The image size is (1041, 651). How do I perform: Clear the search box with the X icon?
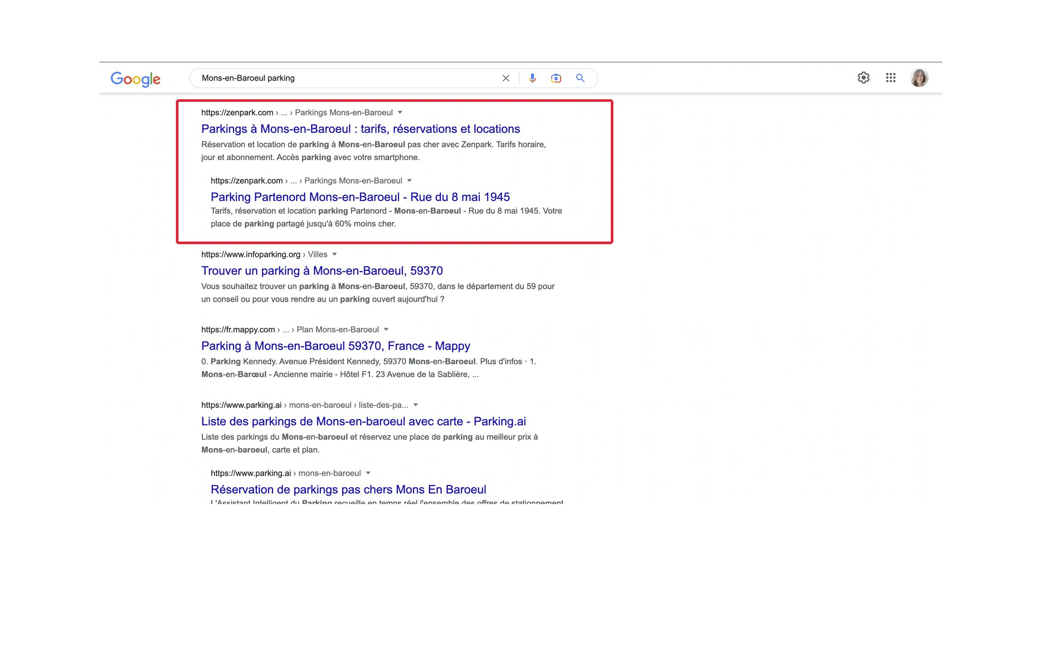click(x=506, y=78)
